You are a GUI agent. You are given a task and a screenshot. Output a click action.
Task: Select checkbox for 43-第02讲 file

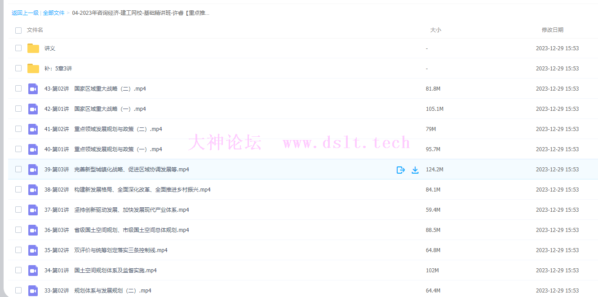[x=18, y=88]
